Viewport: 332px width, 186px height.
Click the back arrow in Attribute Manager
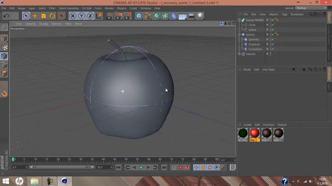tap(294, 69)
